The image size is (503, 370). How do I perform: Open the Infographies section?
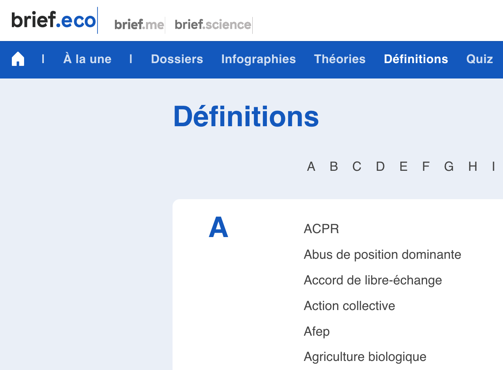(258, 59)
